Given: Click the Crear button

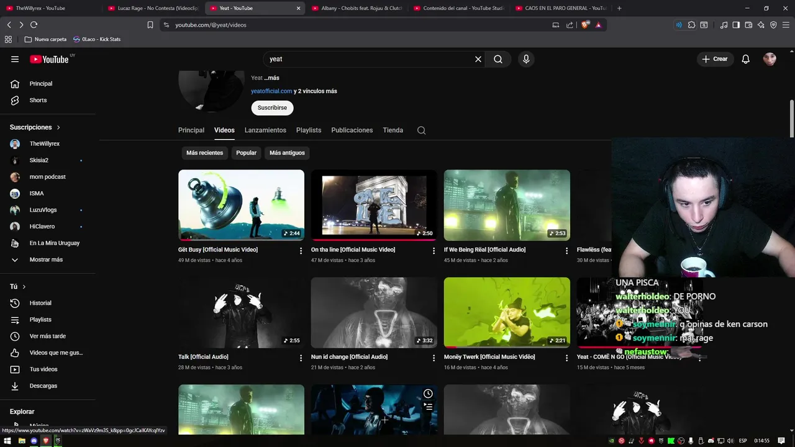Looking at the screenshot, I should [x=714, y=59].
